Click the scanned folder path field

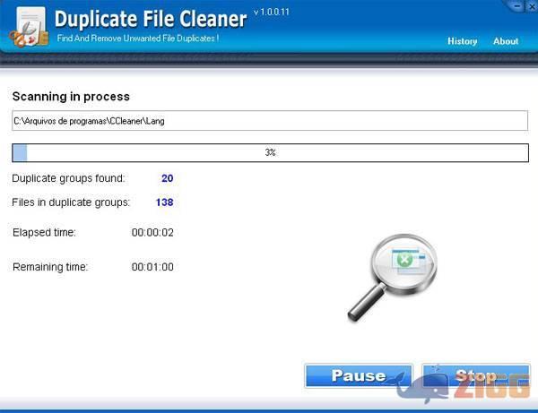270,121
